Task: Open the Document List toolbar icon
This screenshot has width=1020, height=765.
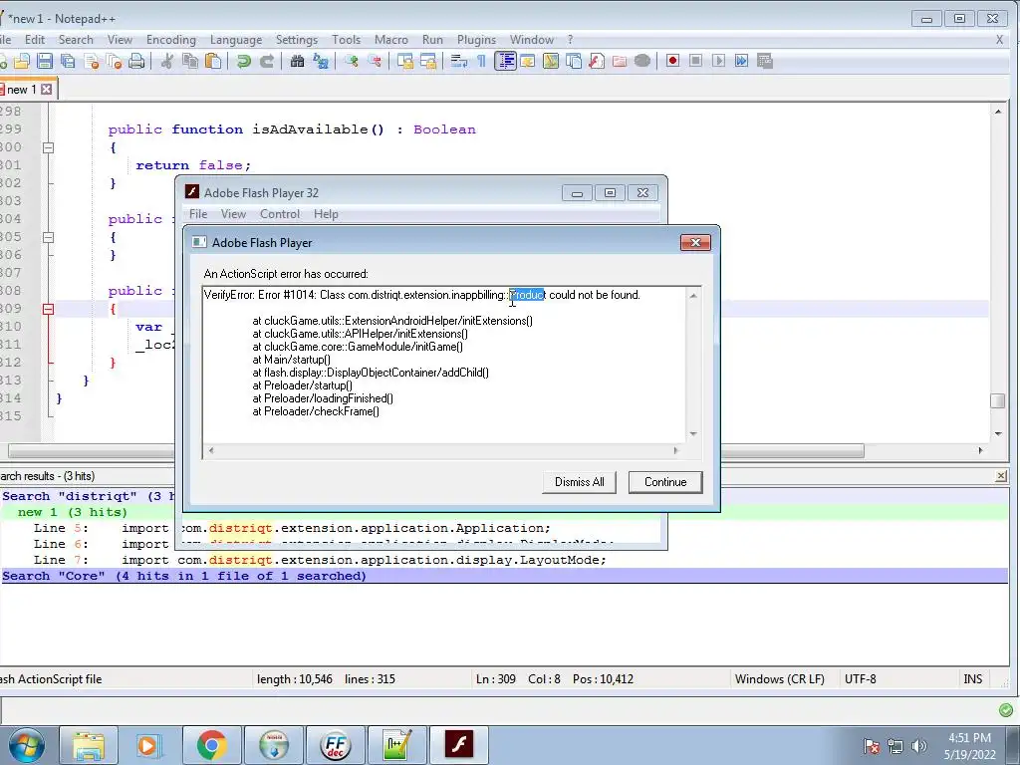Action: click(574, 61)
